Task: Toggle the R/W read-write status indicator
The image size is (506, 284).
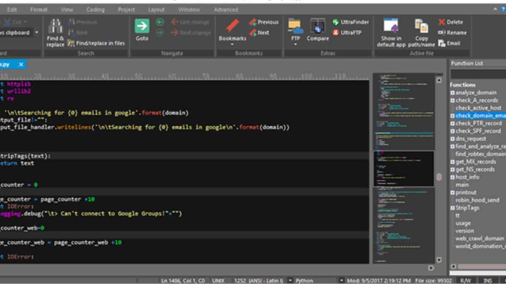Action: coord(466,280)
